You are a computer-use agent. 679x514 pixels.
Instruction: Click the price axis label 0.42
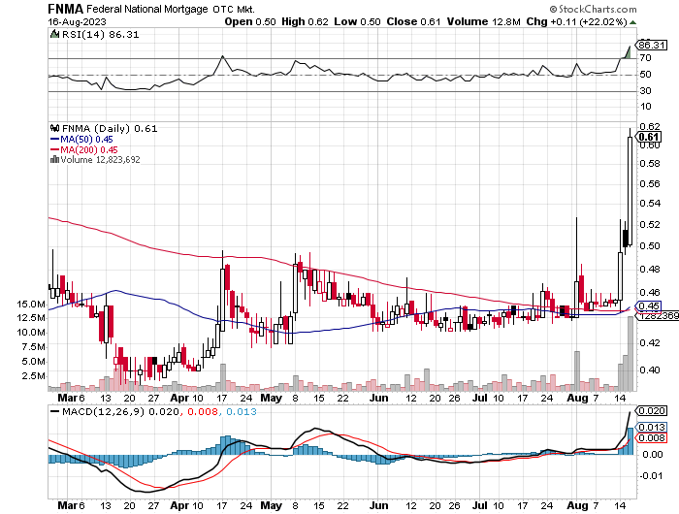click(x=650, y=342)
